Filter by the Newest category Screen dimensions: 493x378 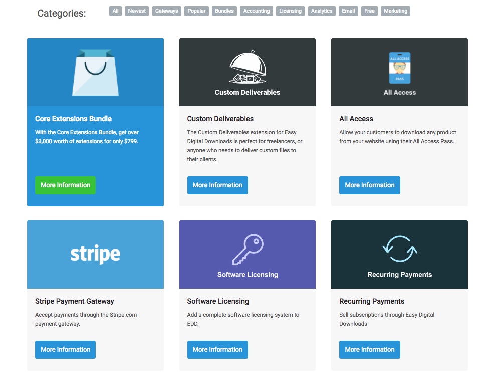point(137,11)
